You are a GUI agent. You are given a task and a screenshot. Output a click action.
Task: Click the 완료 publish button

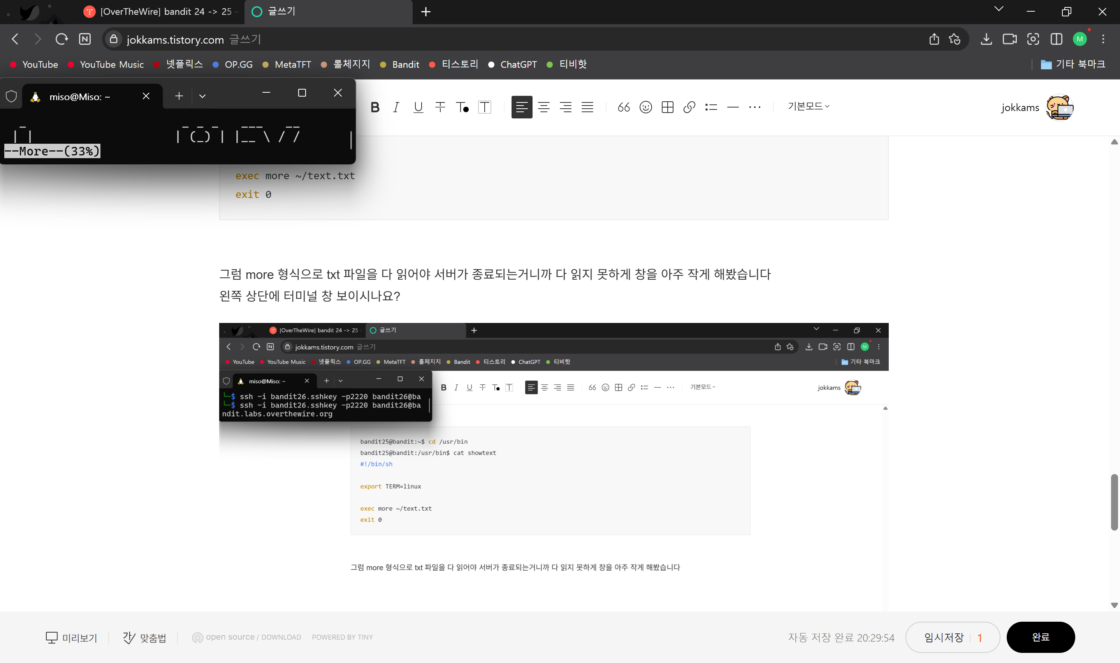pyautogui.click(x=1040, y=637)
